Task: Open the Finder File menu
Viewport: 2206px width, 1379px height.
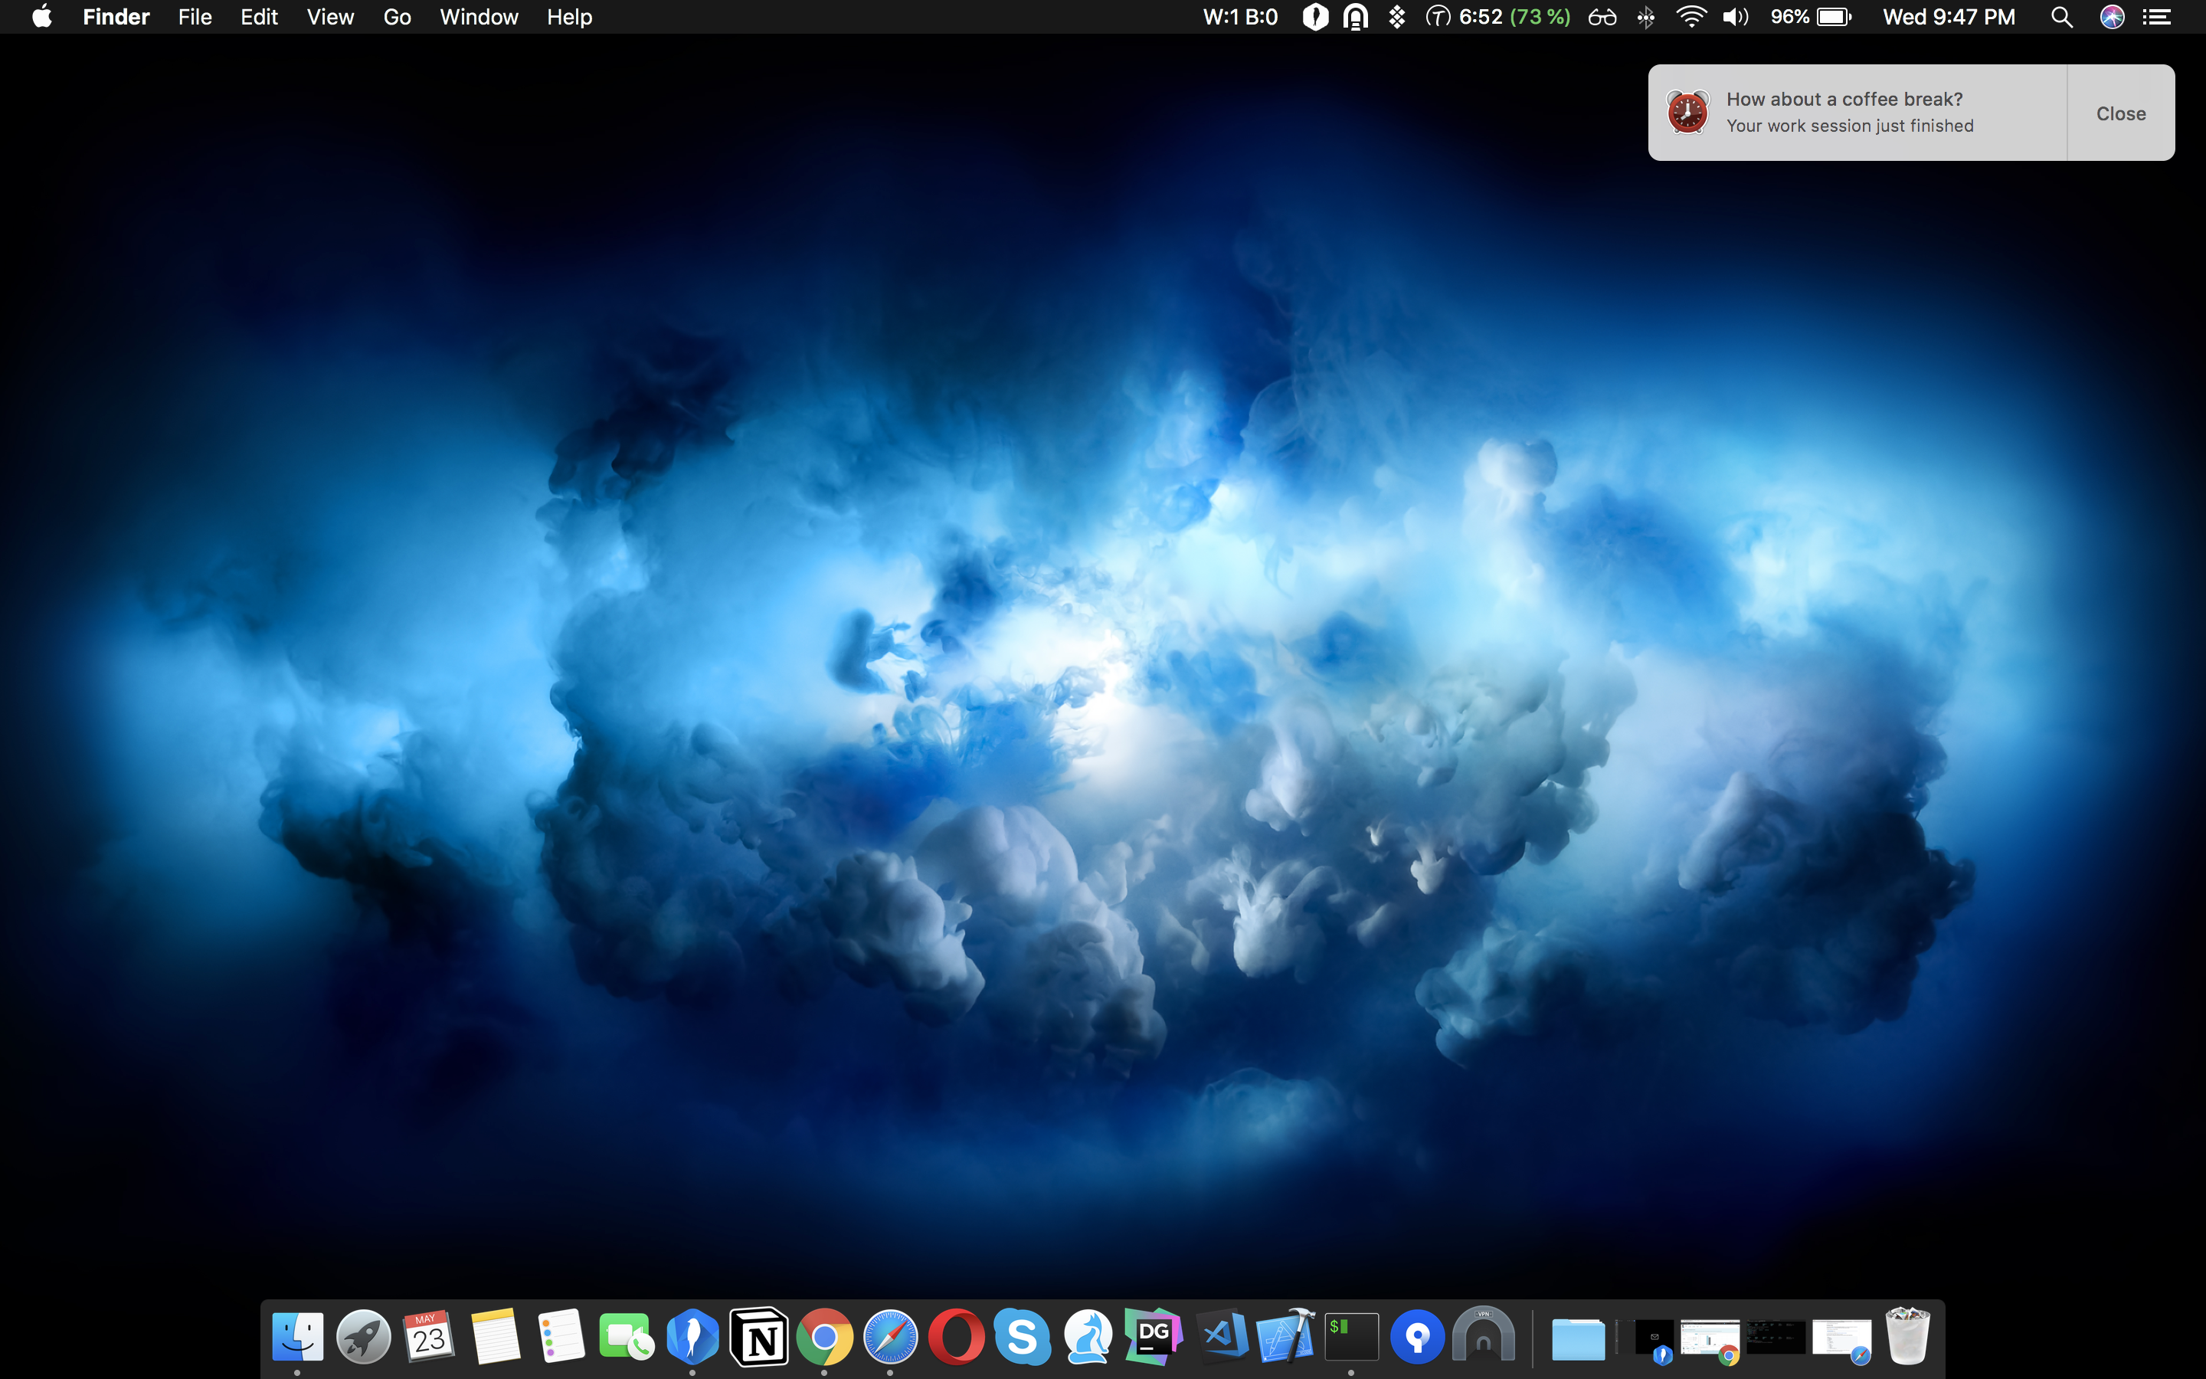Action: [x=194, y=18]
